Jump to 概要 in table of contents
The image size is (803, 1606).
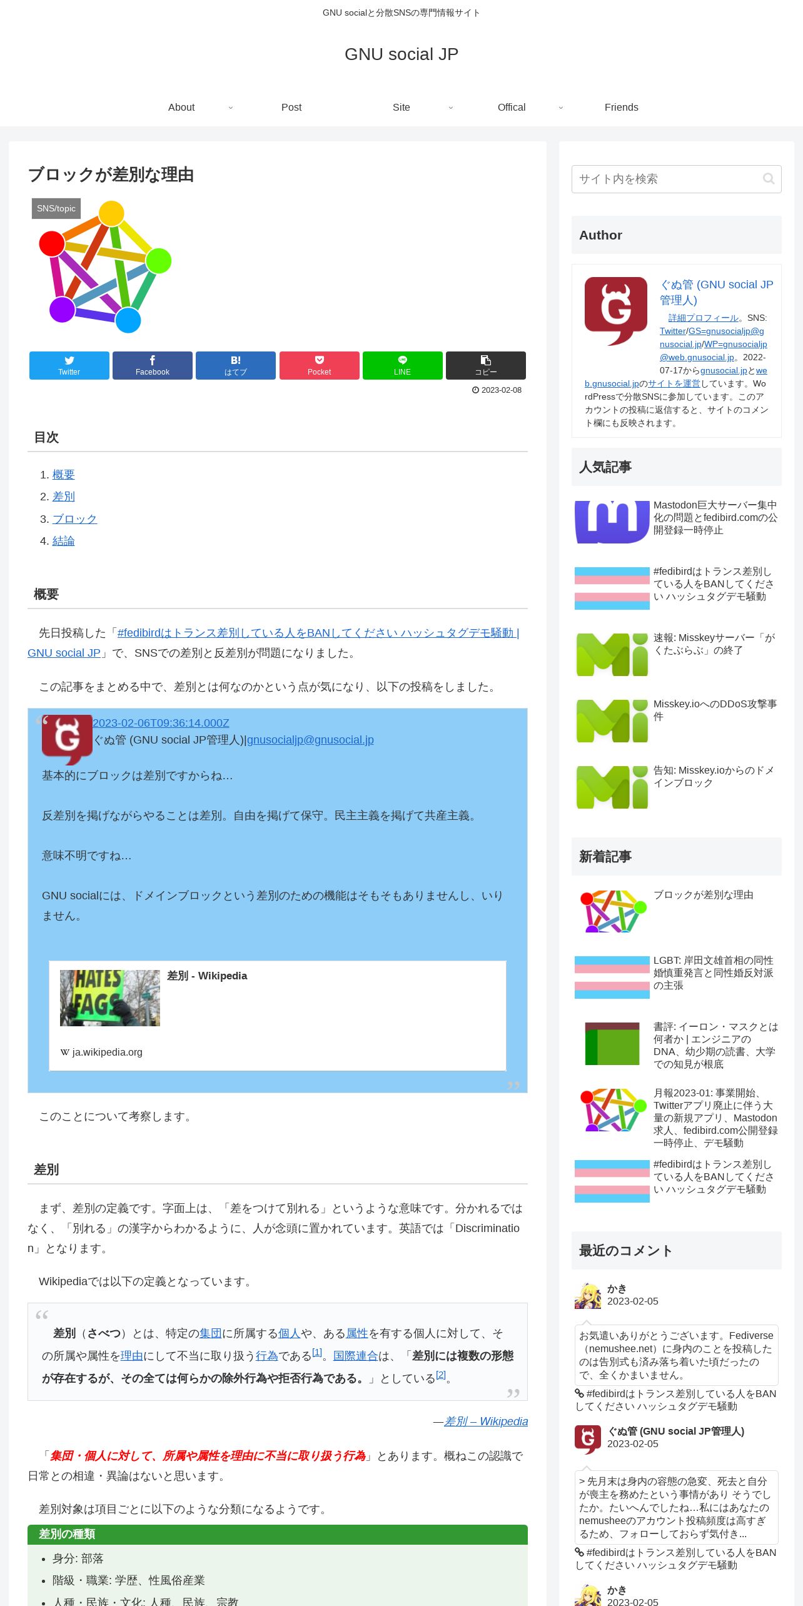[x=64, y=475]
